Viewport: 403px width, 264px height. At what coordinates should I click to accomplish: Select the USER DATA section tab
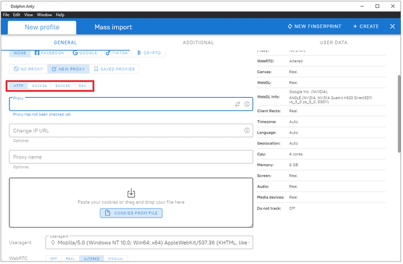tap(333, 43)
